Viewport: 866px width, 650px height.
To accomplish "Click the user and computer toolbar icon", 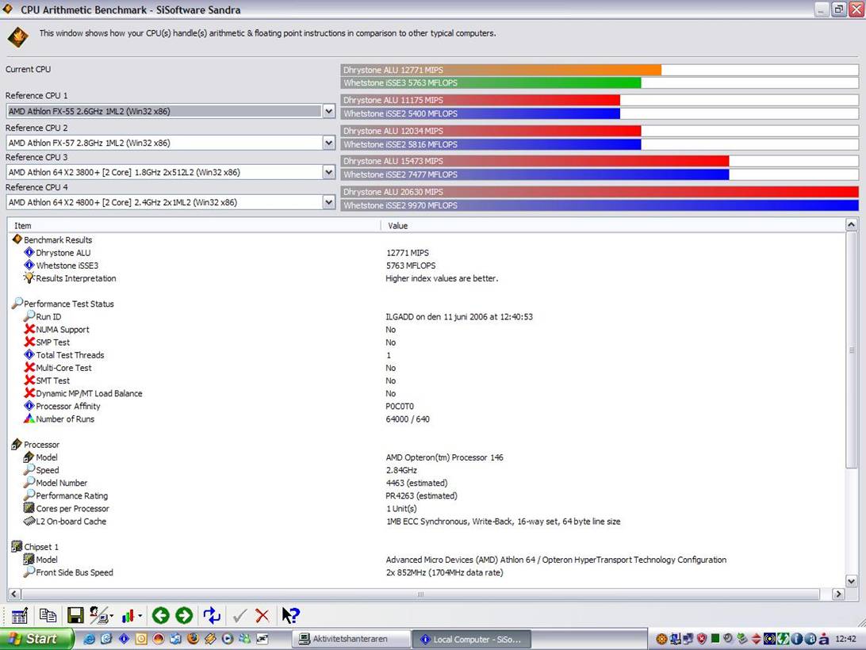I will (x=101, y=615).
